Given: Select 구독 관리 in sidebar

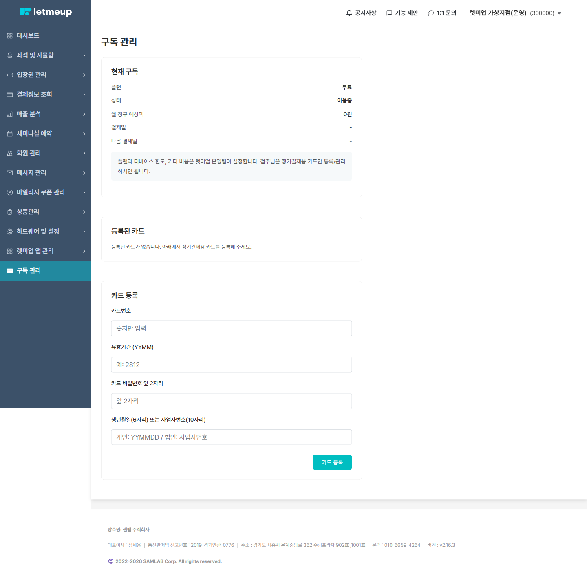Looking at the screenshot, I should pos(46,271).
